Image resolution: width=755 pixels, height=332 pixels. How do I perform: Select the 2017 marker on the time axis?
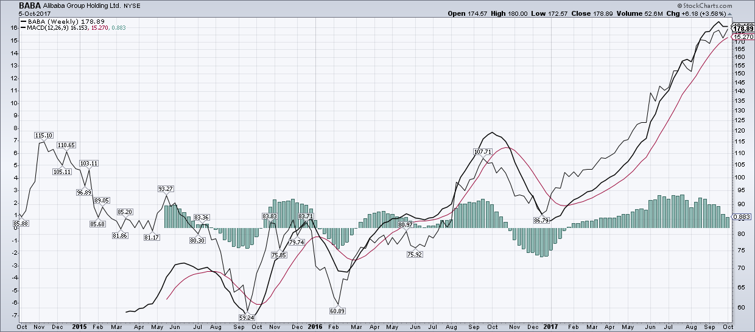coord(550,327)
